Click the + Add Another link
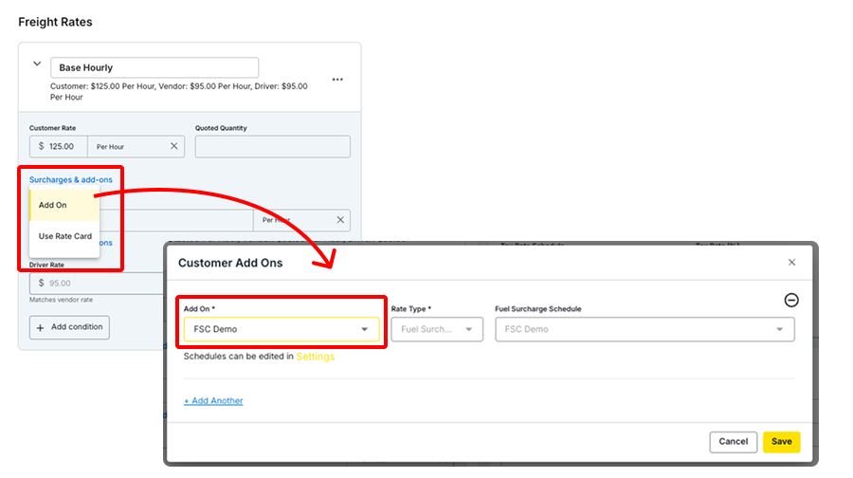Viewport: 853px width, 478px height. (x=213, y=400)
